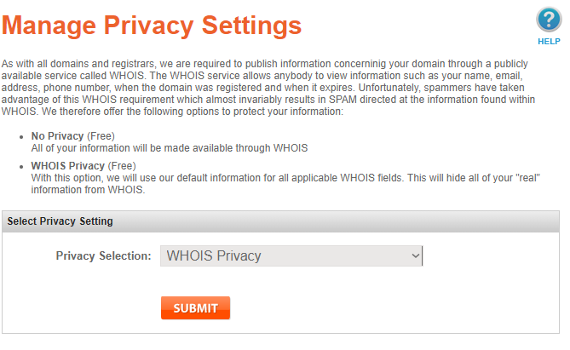Viewport: 570px width, 350px height.
Task: Click the "All of your information" description line
Action: pos(169,147)
